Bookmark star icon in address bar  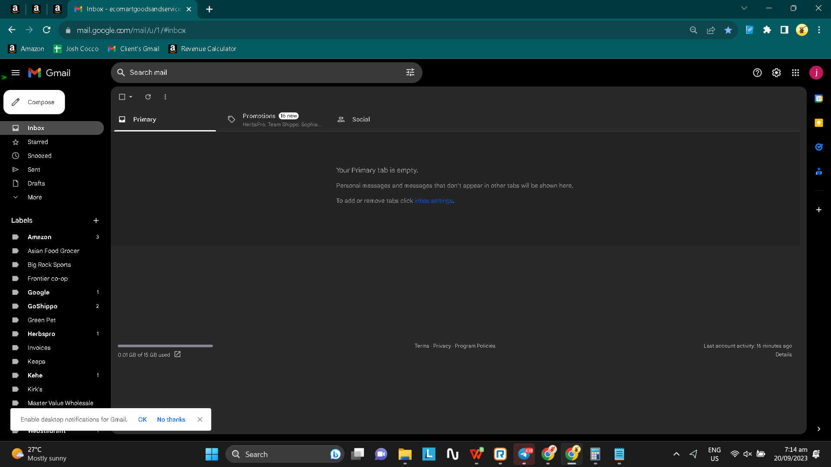(728, 30)
